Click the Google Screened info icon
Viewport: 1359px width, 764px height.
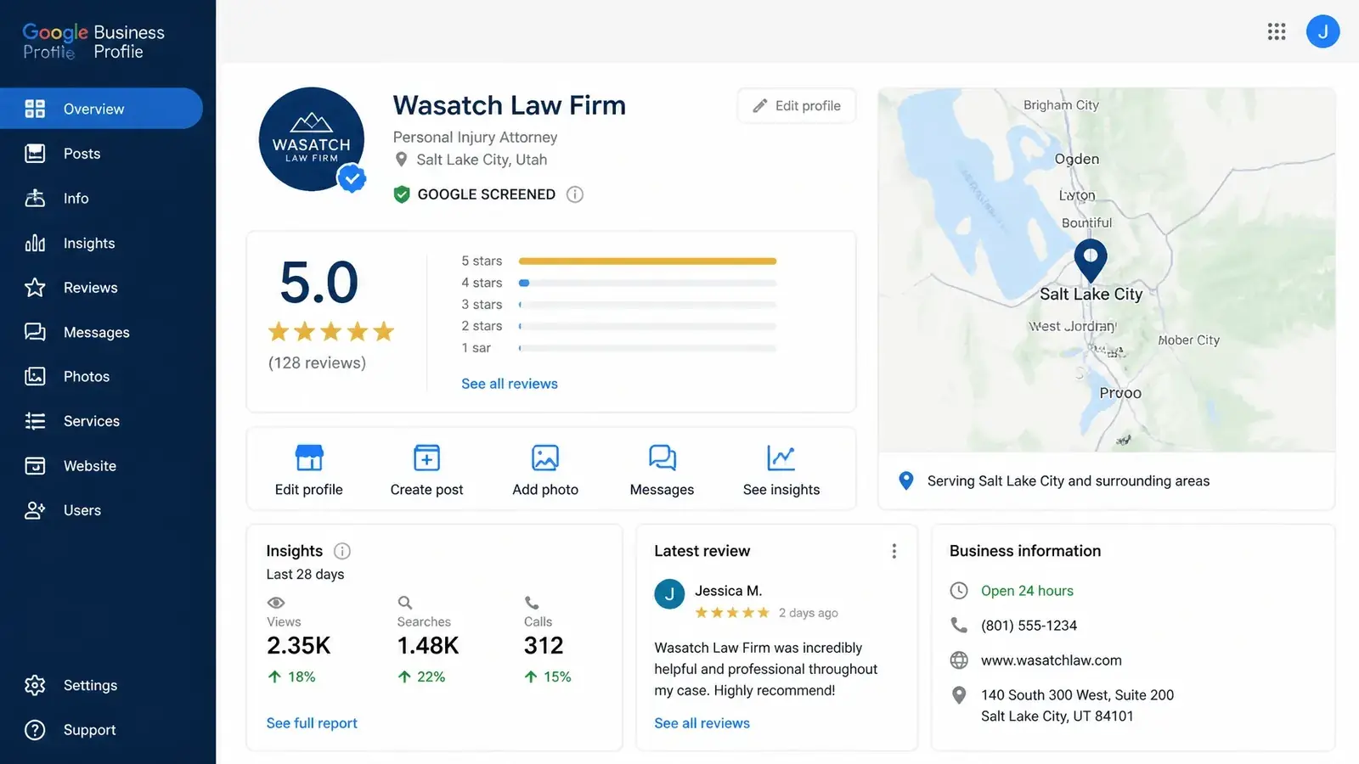click(575, 194)
